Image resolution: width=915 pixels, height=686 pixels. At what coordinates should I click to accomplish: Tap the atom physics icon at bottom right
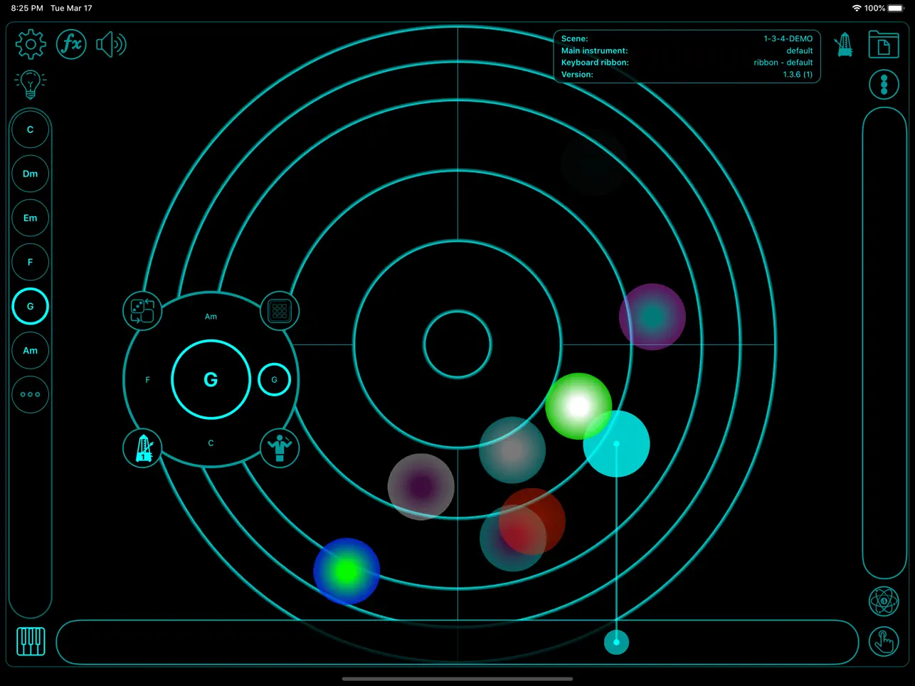click(x=884, y=601)
